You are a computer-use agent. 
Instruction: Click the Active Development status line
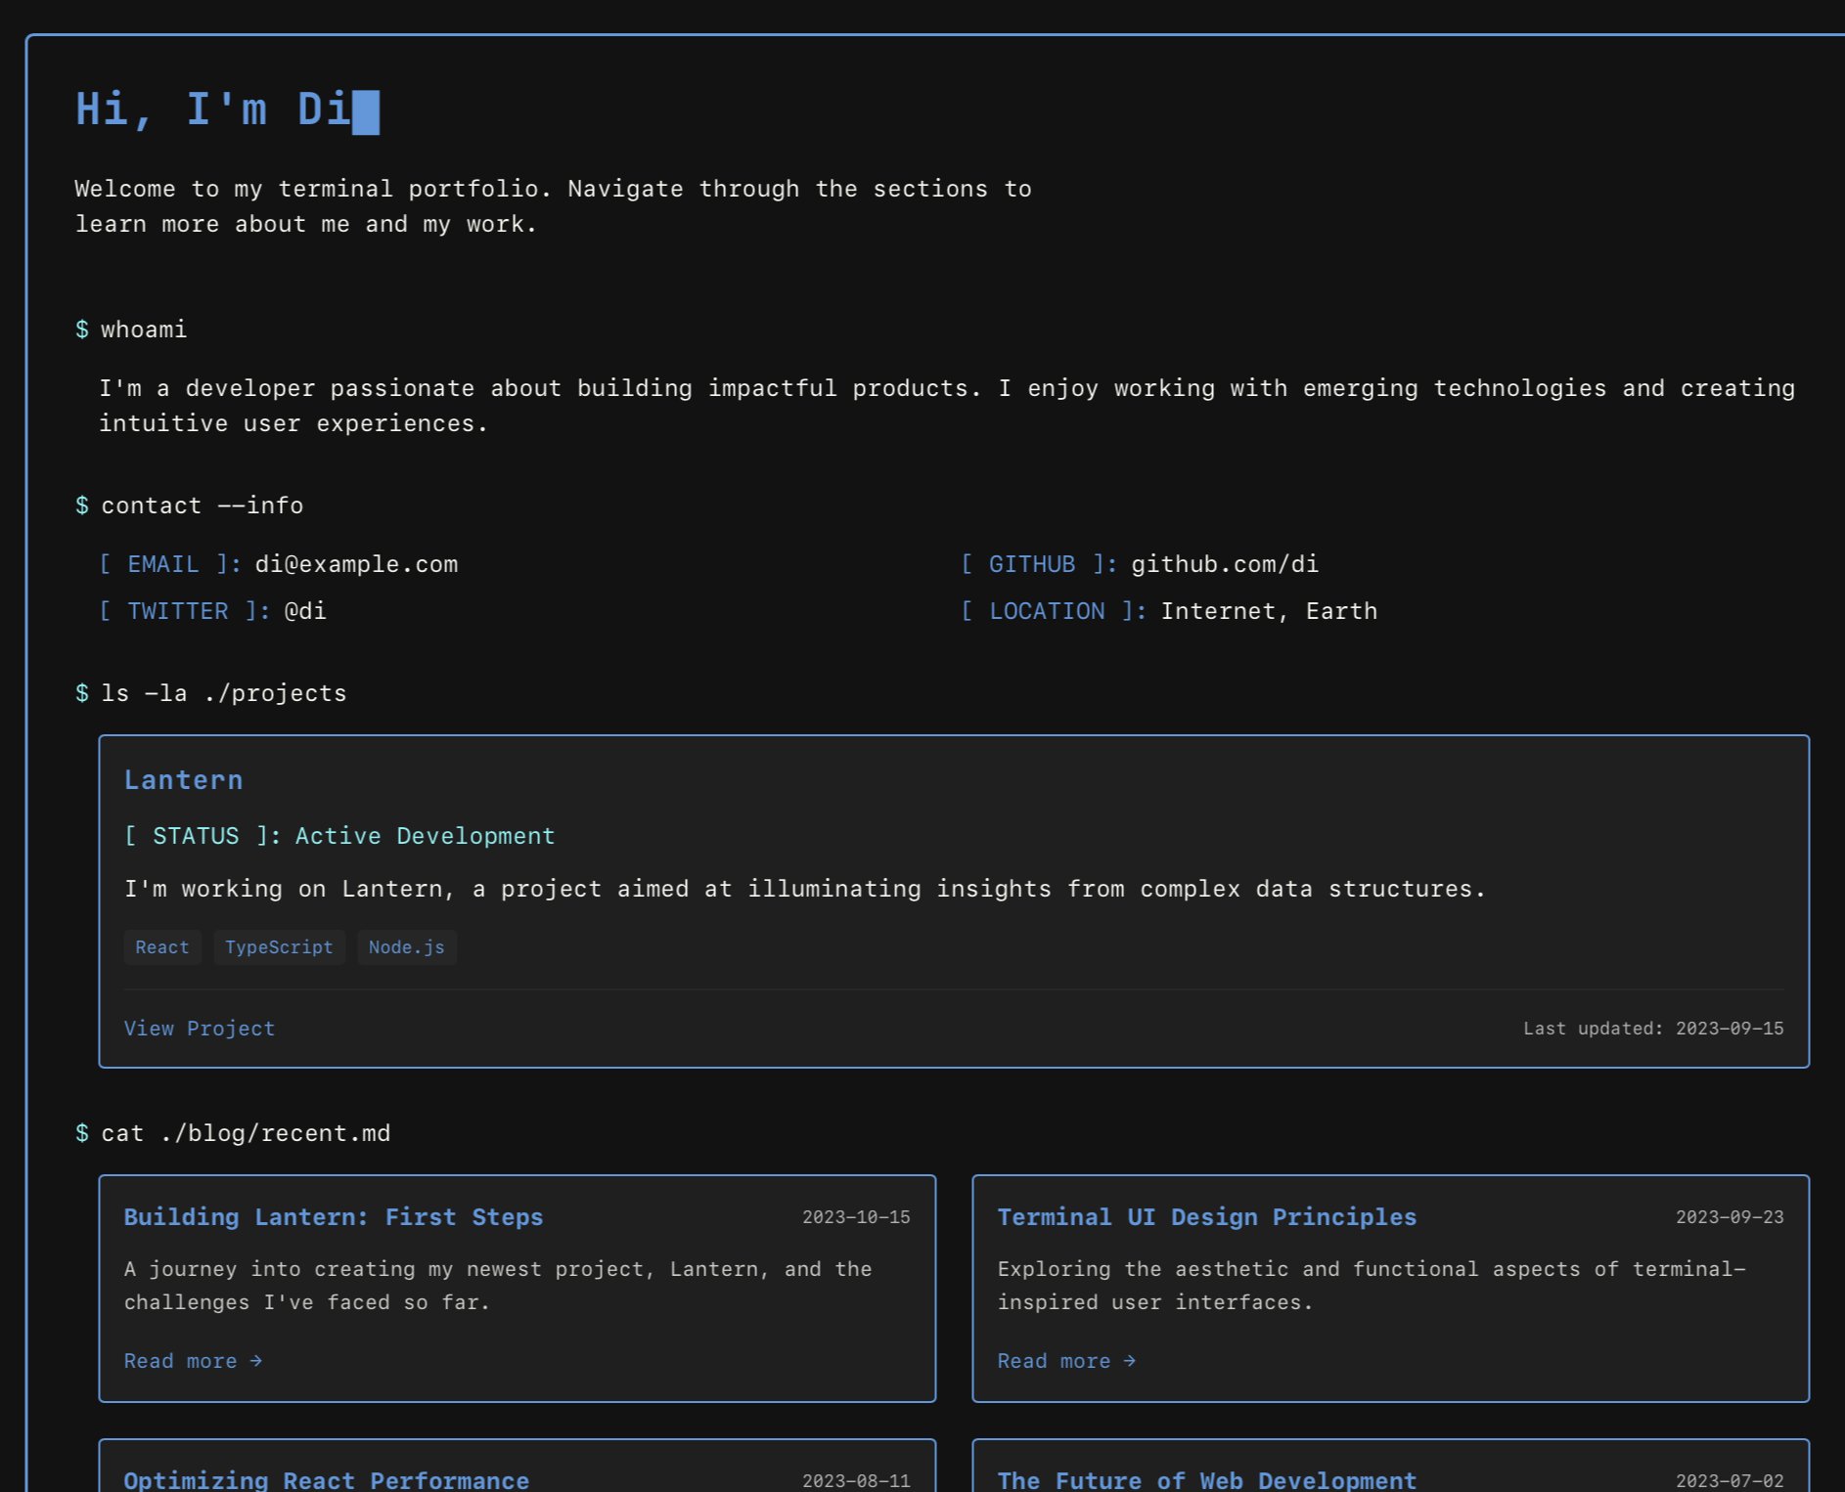point(339,836)
